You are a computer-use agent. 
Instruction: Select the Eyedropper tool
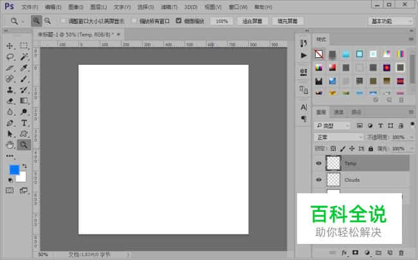(24, 68)
